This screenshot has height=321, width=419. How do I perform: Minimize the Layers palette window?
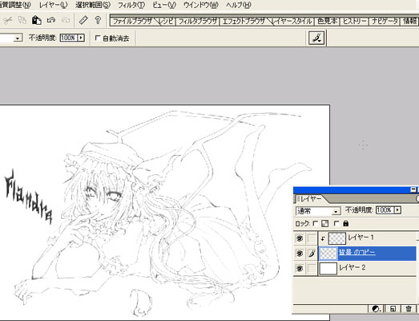pyautogui.click(x=413, y=190)
